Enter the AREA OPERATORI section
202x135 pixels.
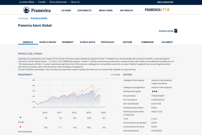click(x=165, y=2)
